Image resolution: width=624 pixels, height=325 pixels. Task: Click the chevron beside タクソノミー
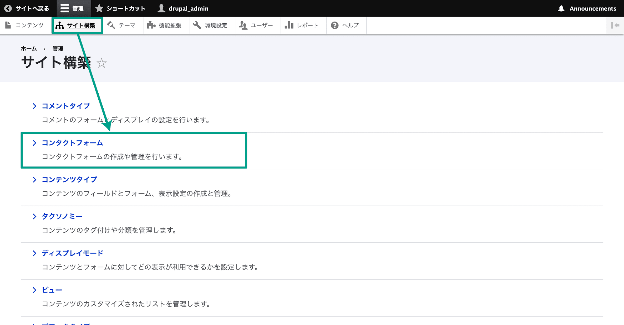point(34,216)
